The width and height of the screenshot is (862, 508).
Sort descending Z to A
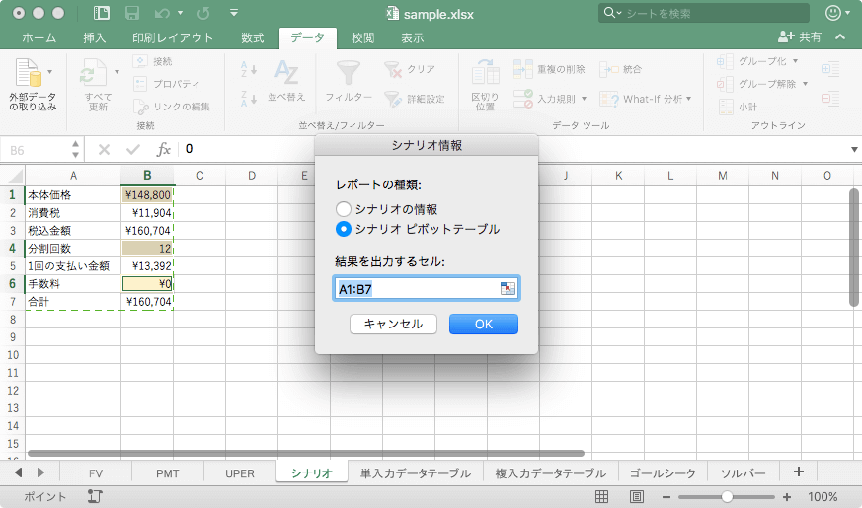tap(249, 99)
